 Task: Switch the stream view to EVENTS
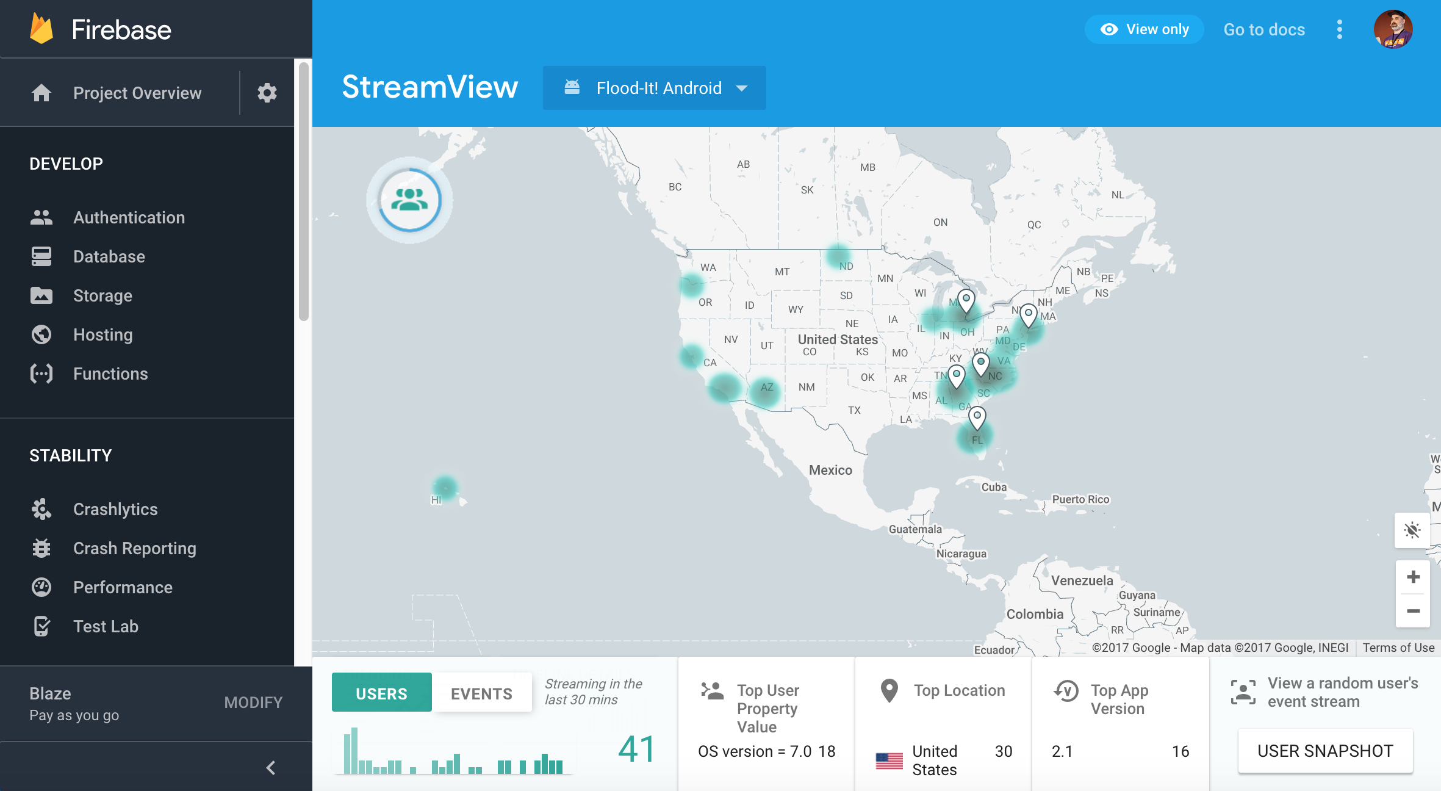[x=481, y=693]
